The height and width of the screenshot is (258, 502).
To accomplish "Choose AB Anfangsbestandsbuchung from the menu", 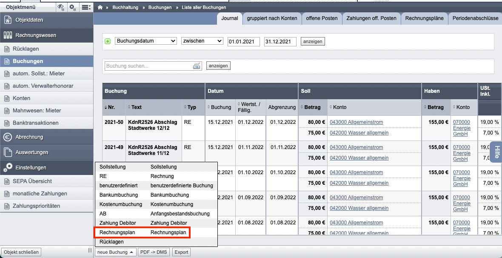I will tap(156, 213).
